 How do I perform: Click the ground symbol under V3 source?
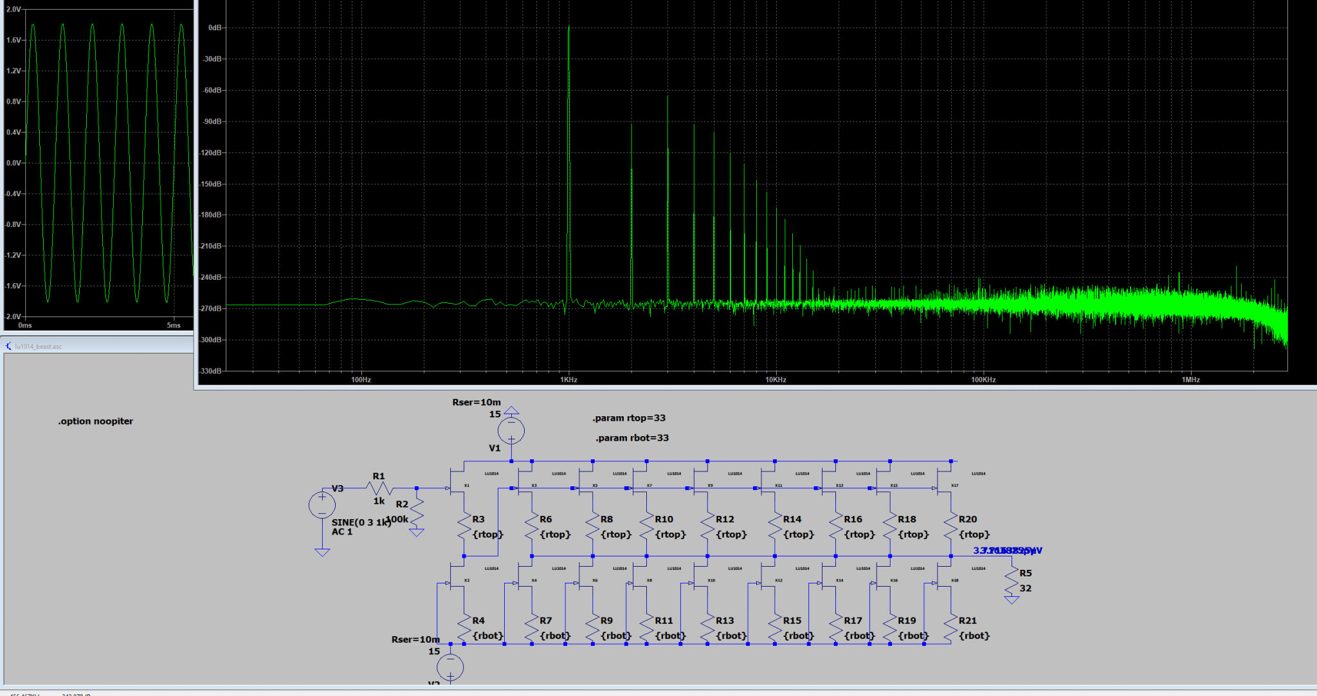tap(322, 552)
